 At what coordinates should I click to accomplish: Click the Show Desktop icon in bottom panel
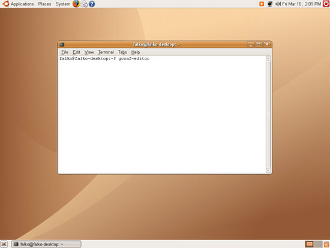pos(4,244)
